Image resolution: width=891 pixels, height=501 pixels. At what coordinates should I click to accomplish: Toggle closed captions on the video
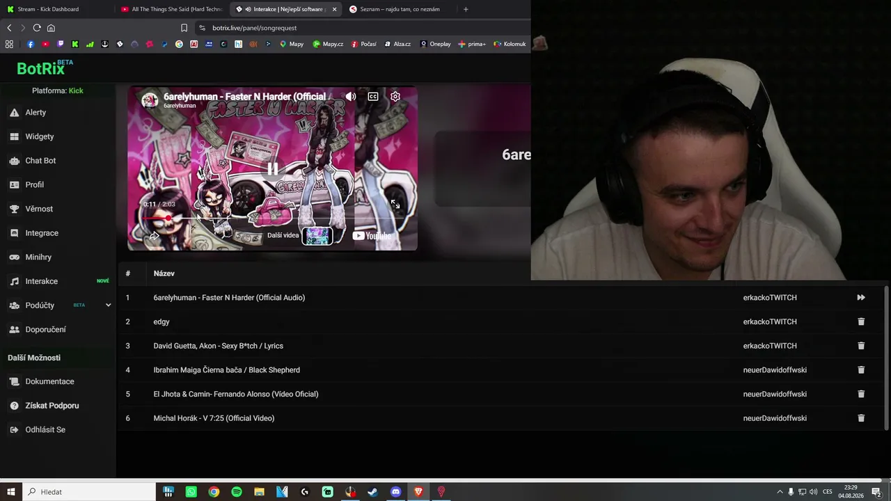pos(373,97)
